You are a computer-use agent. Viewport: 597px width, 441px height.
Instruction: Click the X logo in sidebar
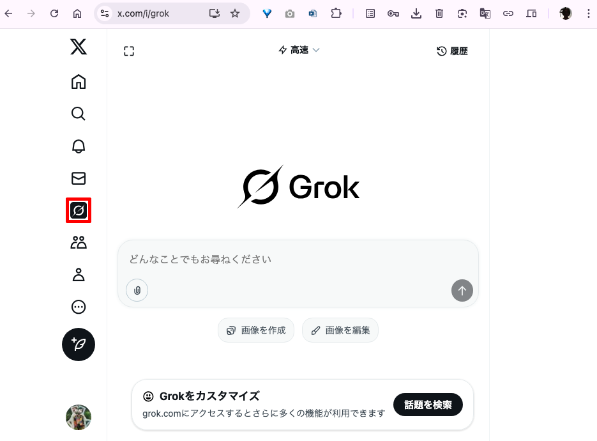pos(79,47)
